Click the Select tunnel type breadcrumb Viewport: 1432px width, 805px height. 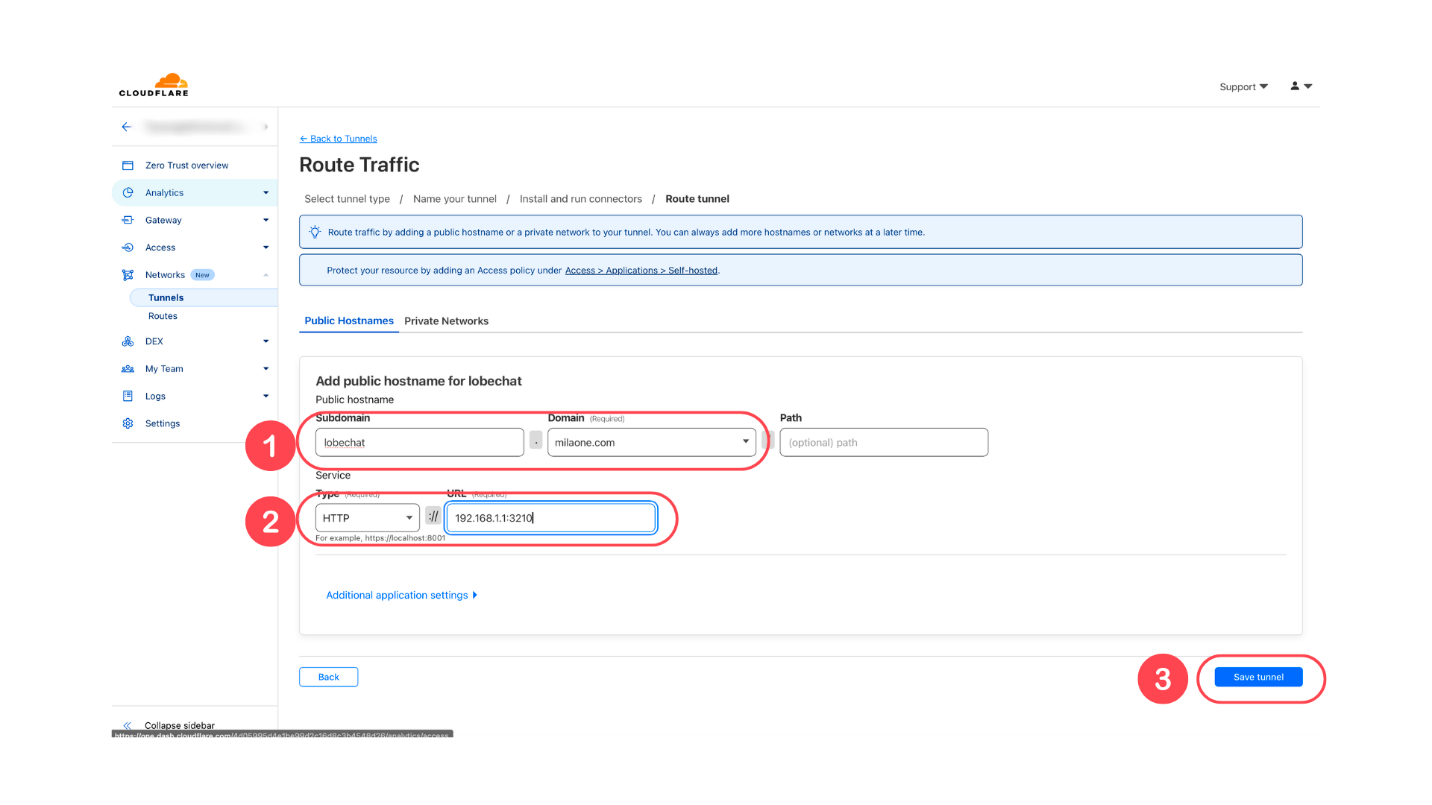coord(347,199)
